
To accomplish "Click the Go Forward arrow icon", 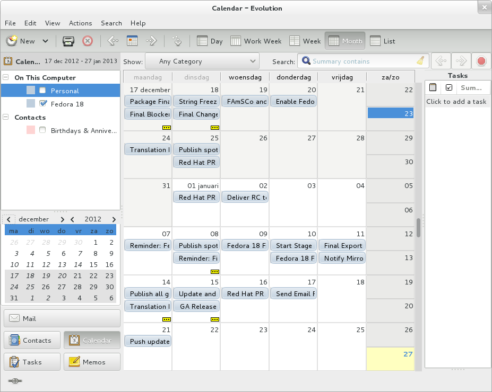I will [152, 41].
